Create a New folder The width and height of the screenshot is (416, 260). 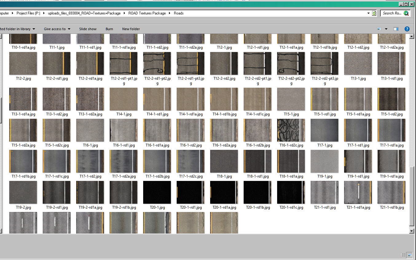click(x=131, y=29)
